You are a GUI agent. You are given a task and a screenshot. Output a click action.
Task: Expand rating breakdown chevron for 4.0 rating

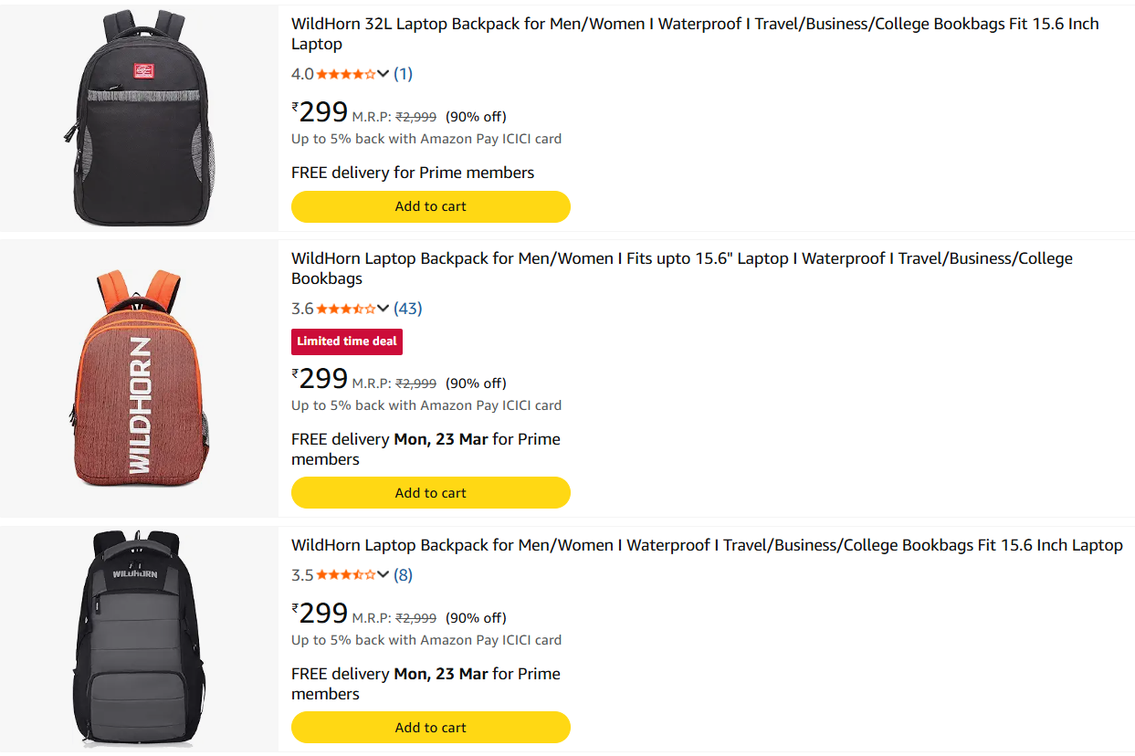(x=384, y=74)
